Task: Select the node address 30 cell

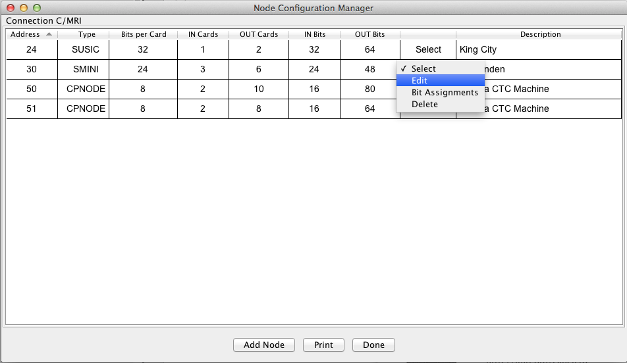Action: click(32, 69)
